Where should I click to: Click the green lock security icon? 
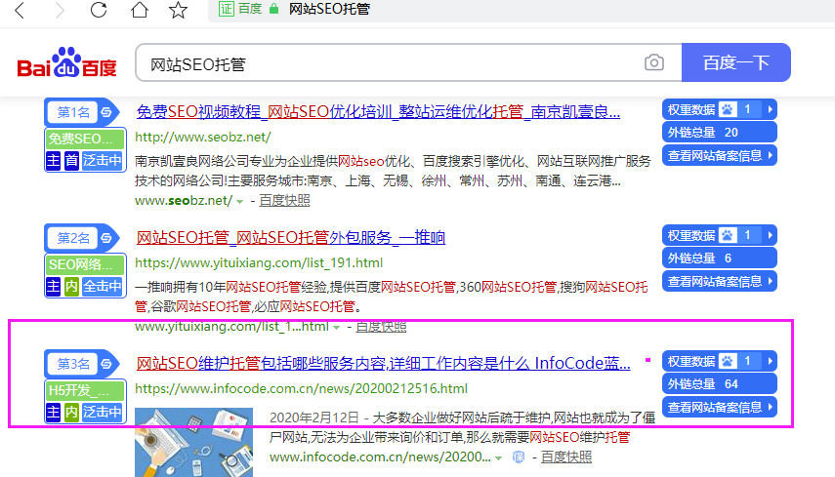tap(273, 9)
